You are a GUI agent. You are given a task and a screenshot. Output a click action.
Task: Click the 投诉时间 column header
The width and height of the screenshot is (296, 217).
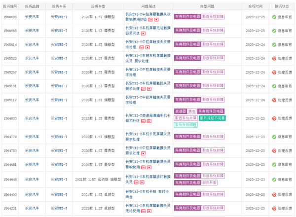254,7
